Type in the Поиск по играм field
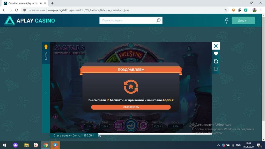The height and width of the screenshot is (149, 265). coord(128,20)
